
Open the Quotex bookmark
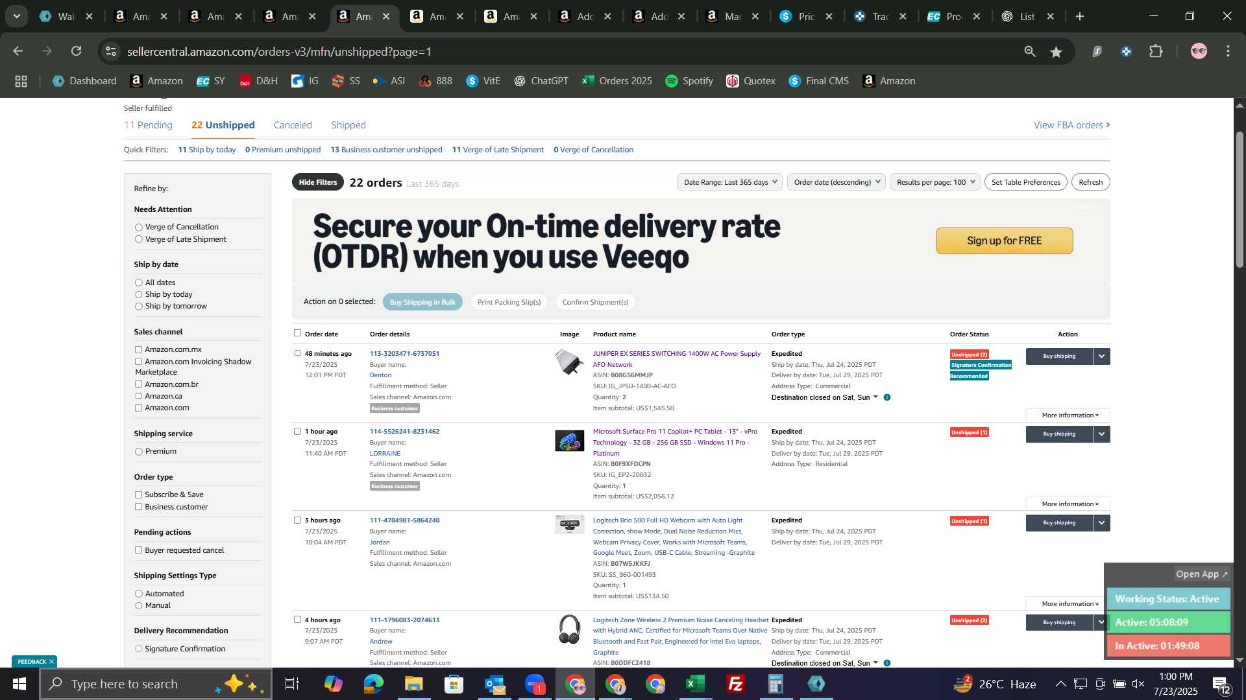coord(751,81)
